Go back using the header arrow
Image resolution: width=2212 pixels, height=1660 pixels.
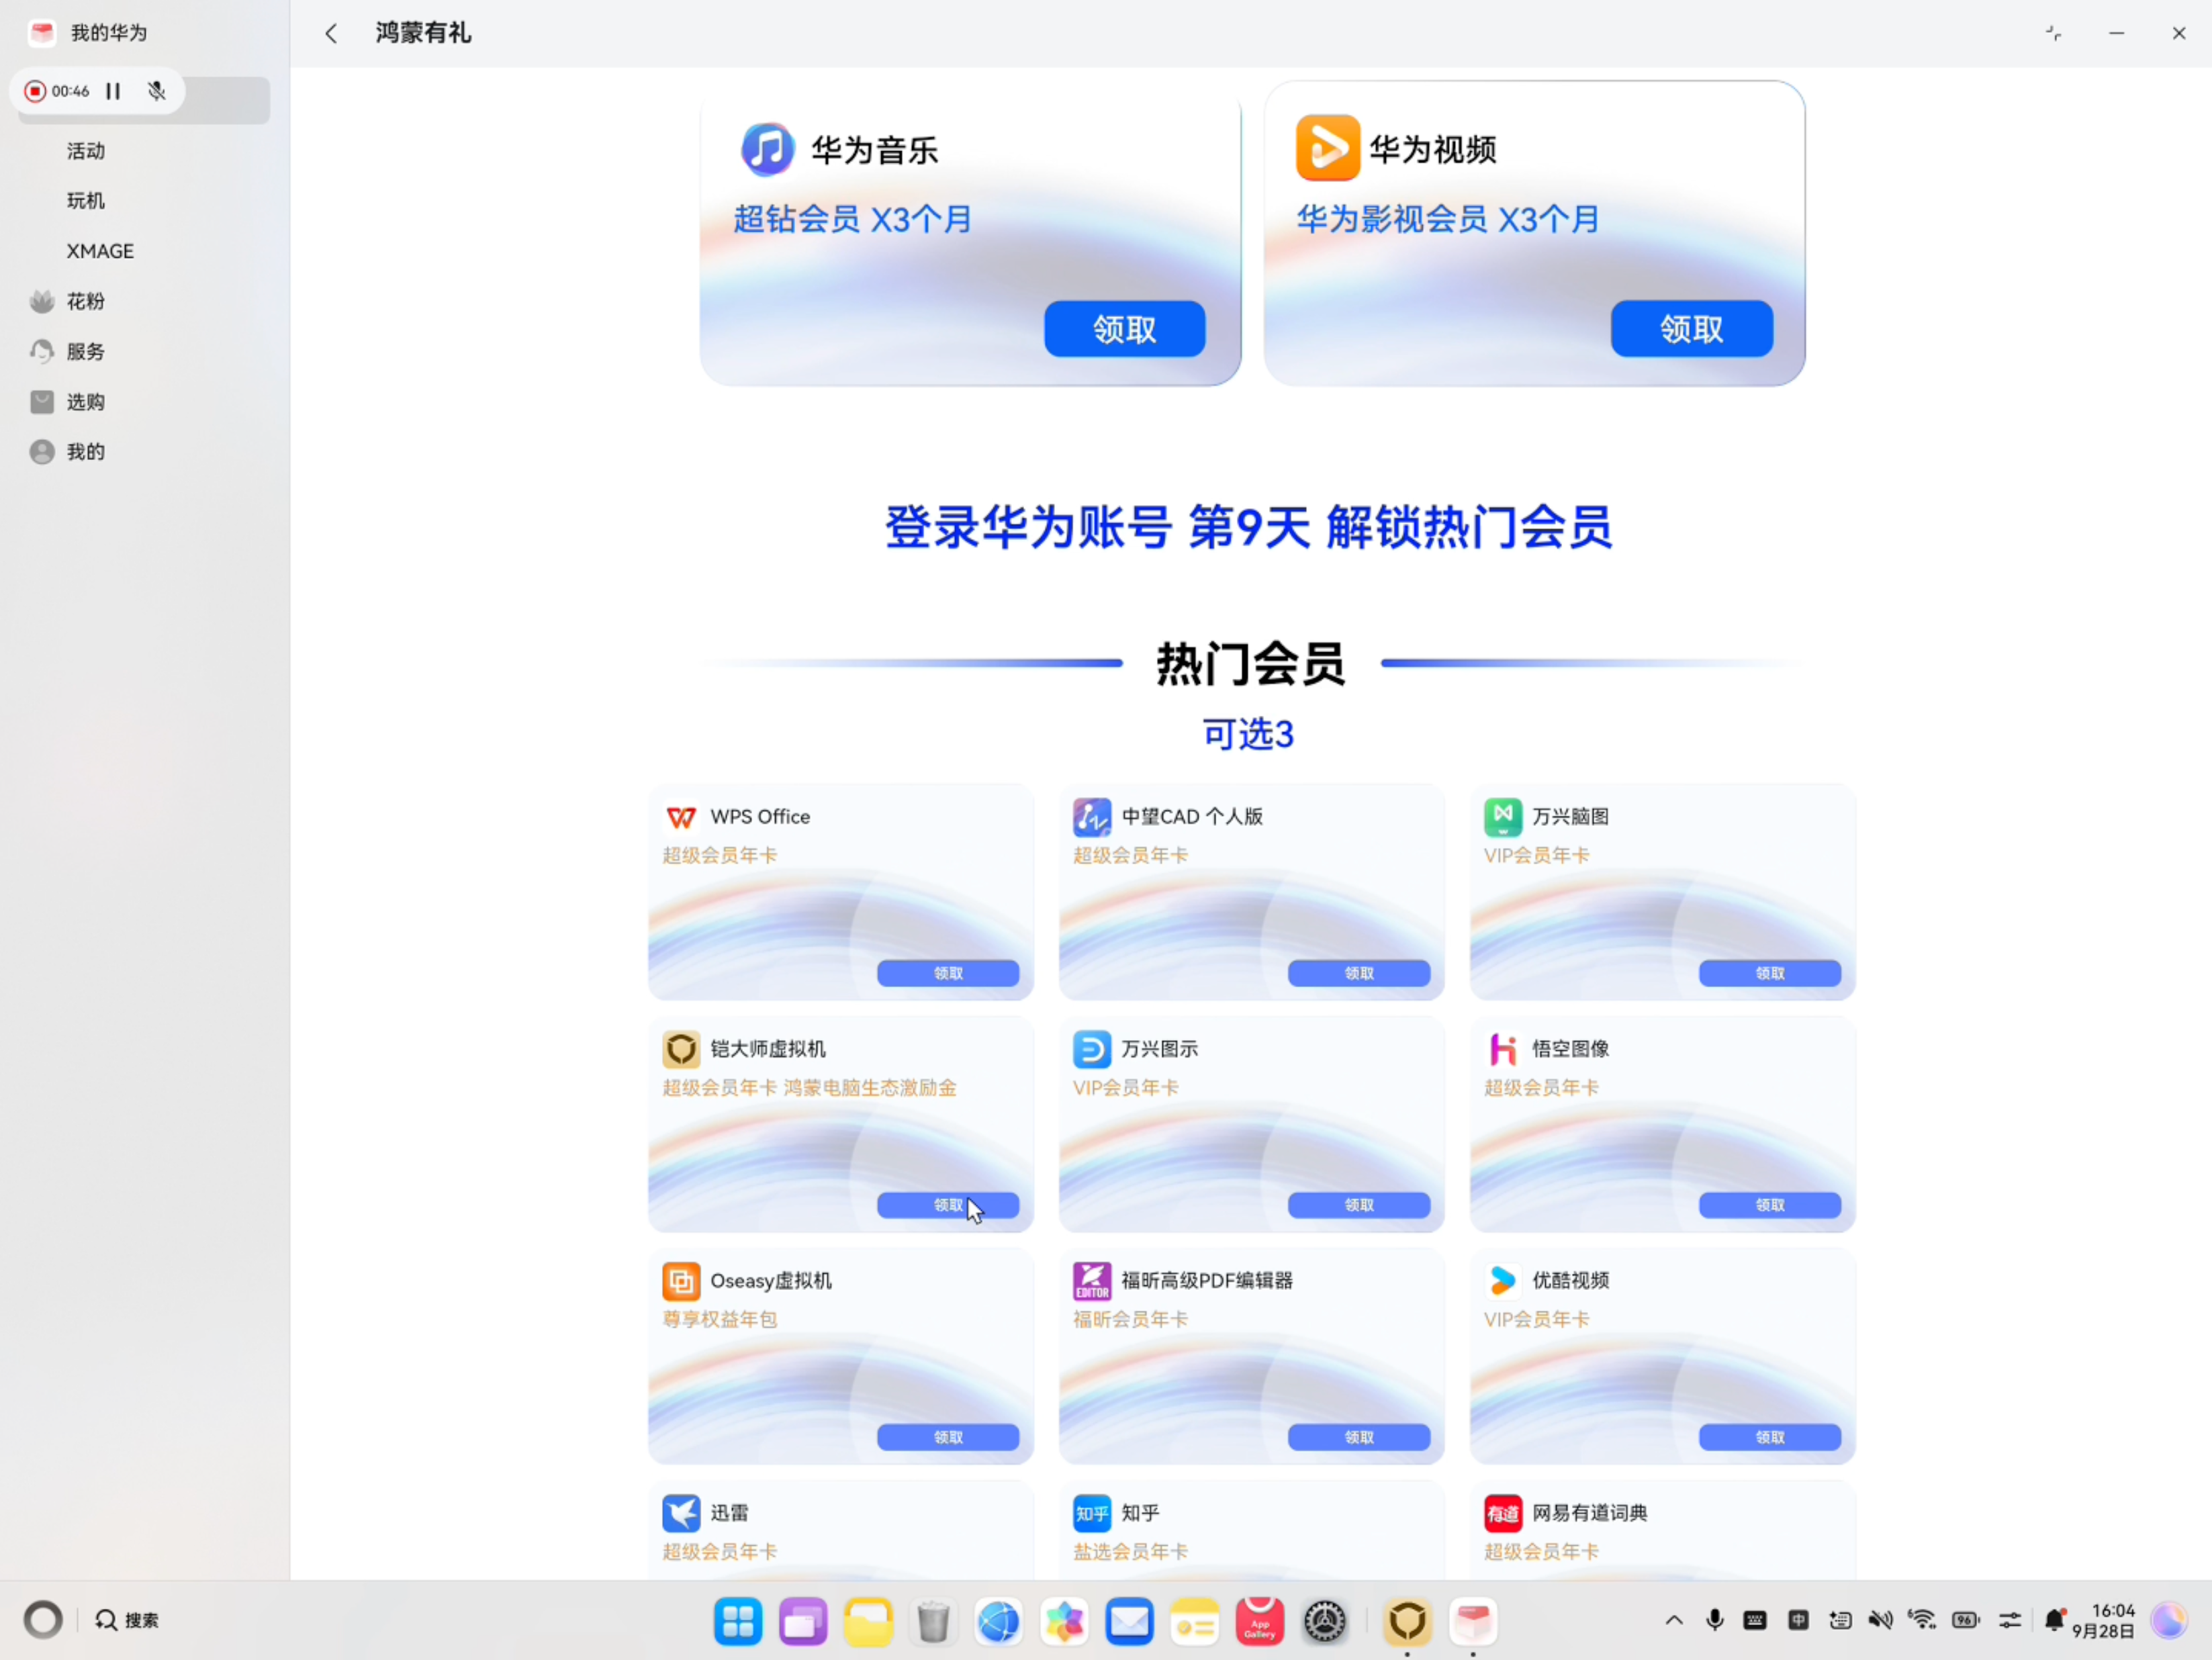tap(331, 33)
